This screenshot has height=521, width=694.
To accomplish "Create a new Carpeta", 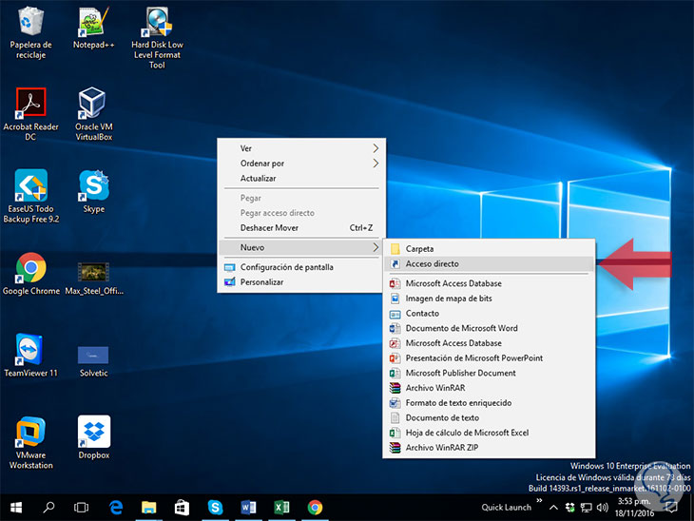I will point(419,249).
